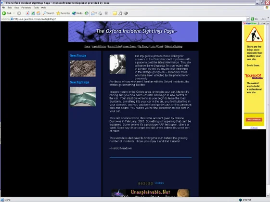Click the speech bubble toolbar icon
270x202 pixels.
[x=126, y=13]
